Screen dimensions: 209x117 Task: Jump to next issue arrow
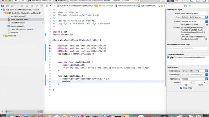(x=165, y=6)
